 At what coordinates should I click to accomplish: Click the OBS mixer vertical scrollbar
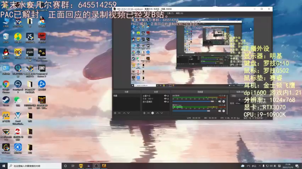(227, 104)
